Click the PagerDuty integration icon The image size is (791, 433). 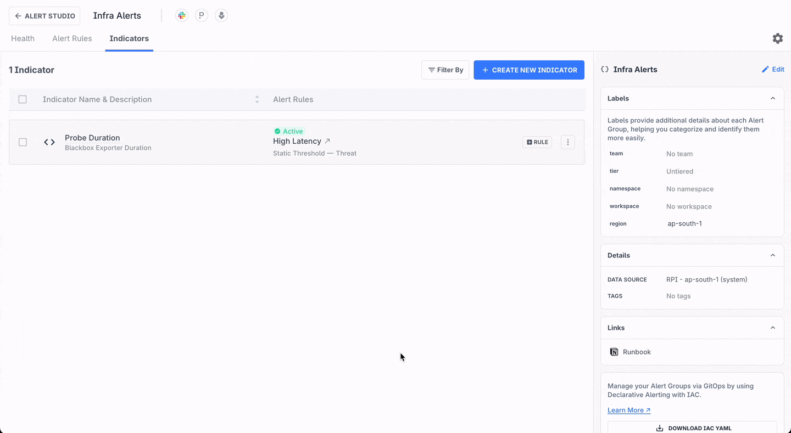click(202, 16)
